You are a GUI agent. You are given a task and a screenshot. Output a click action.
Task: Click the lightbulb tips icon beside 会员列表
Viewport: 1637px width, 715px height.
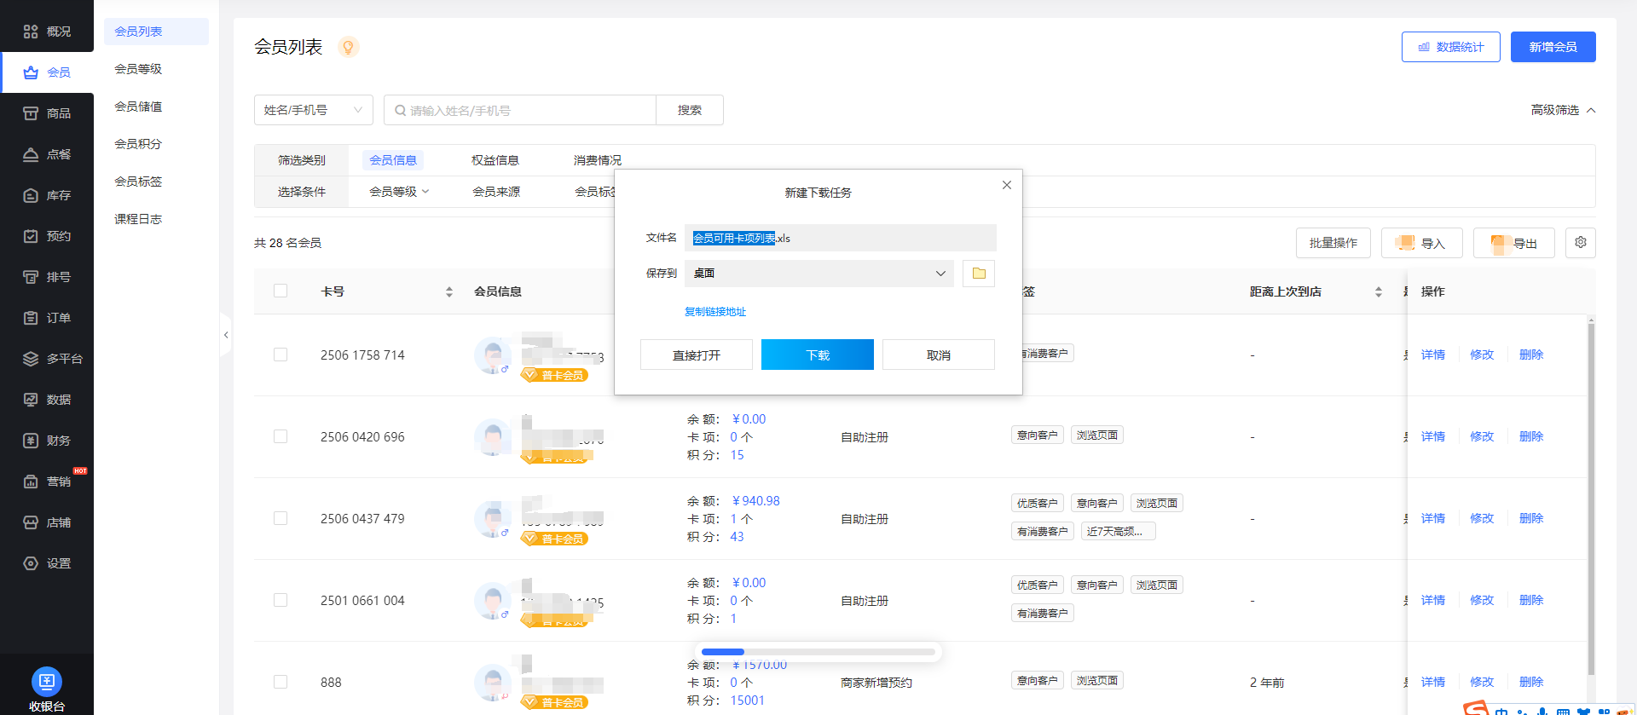348,47
